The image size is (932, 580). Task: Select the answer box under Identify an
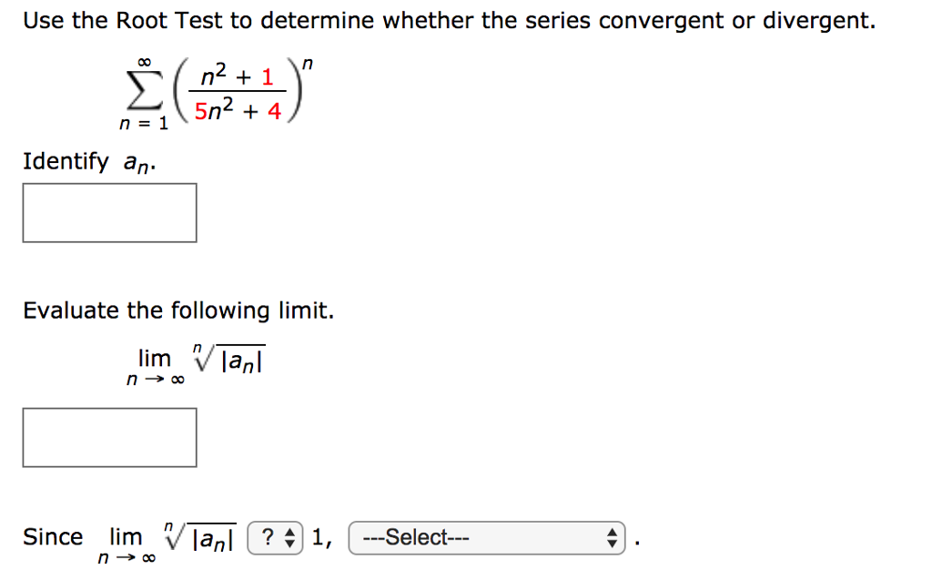pos(109,212)
